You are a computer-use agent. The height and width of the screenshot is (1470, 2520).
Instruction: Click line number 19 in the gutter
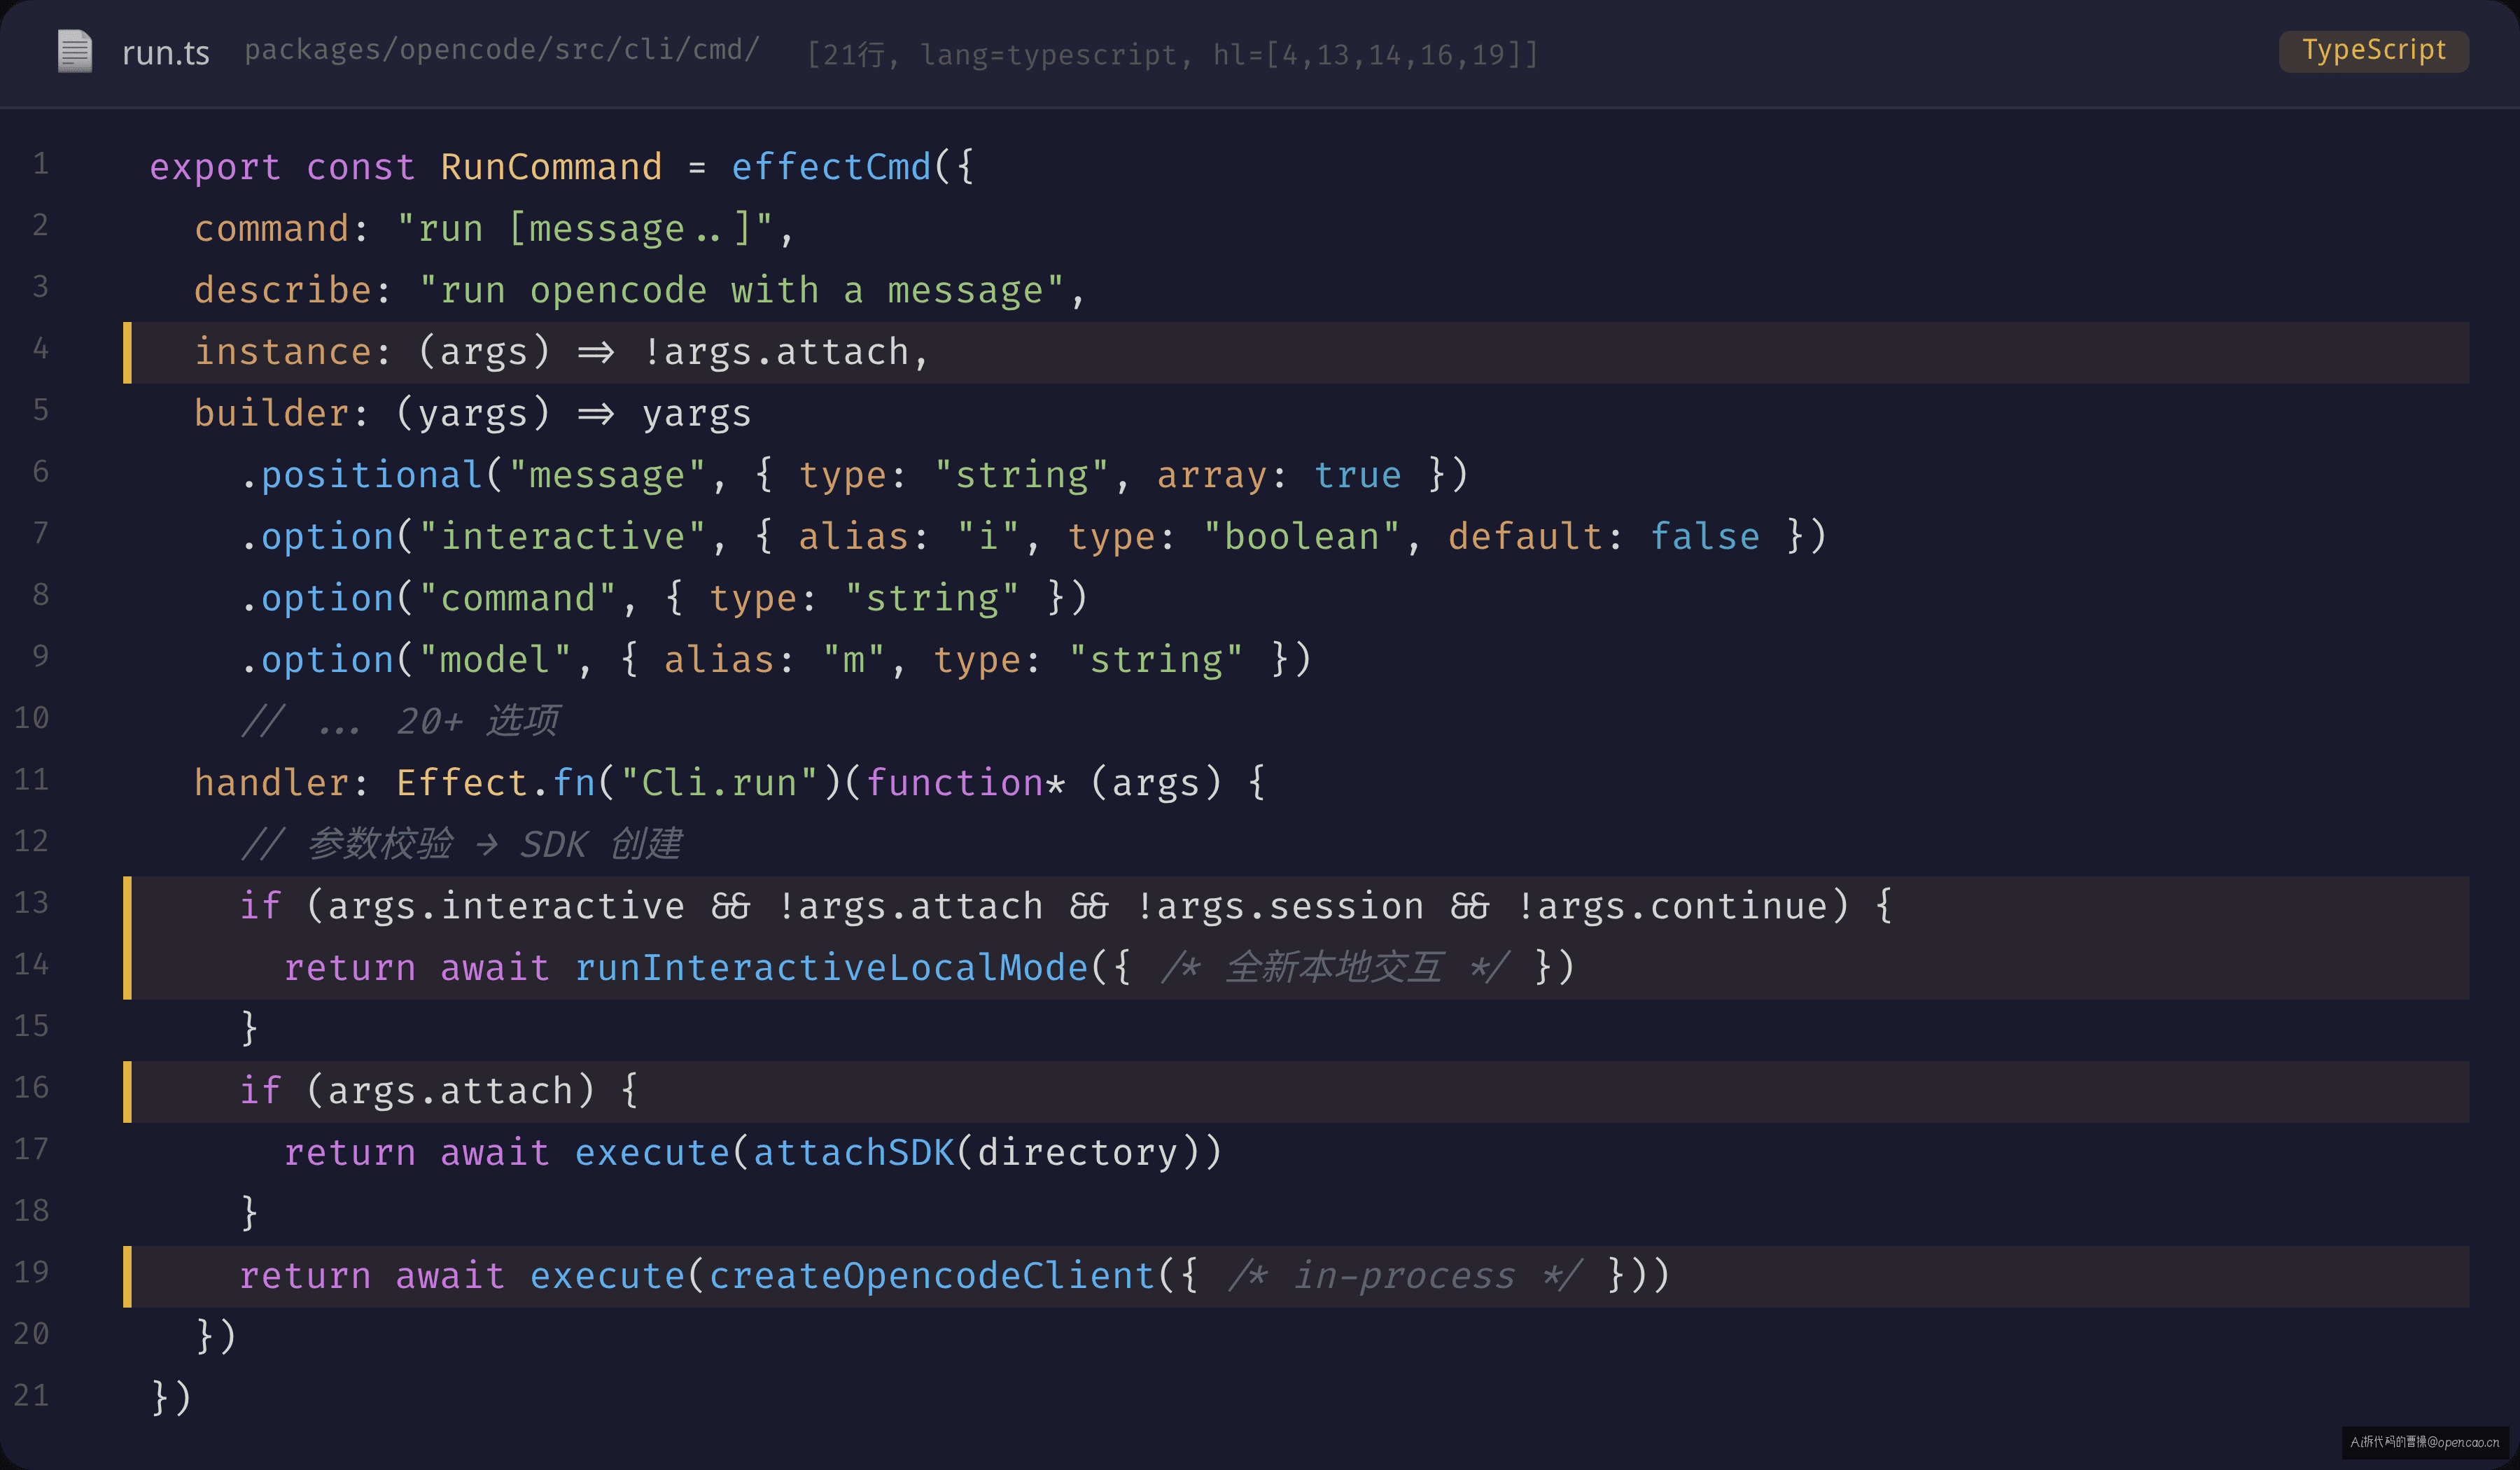(x=31, y=1271)
